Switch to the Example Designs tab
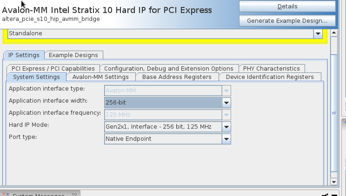 pos(73,55)
